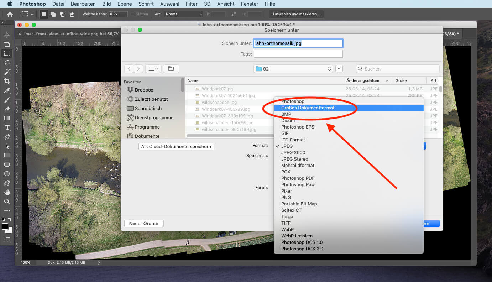492x282 pixels.
Task: Click the foreground color swatch
Action: (x=5, y=227)
